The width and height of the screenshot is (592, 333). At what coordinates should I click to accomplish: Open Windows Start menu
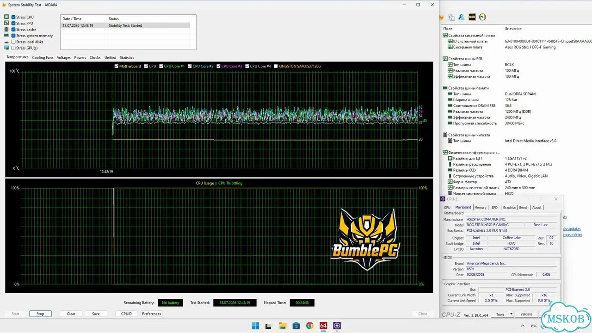click(255, 326)
